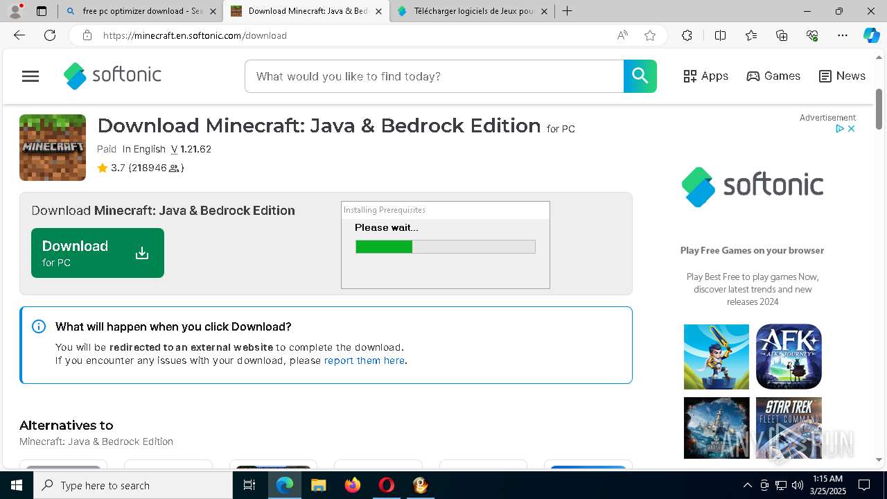Screen dimensions: 887x499
Task: Switch to the Télécharger logiciels de Jeux tab
Action: [474, 11]
